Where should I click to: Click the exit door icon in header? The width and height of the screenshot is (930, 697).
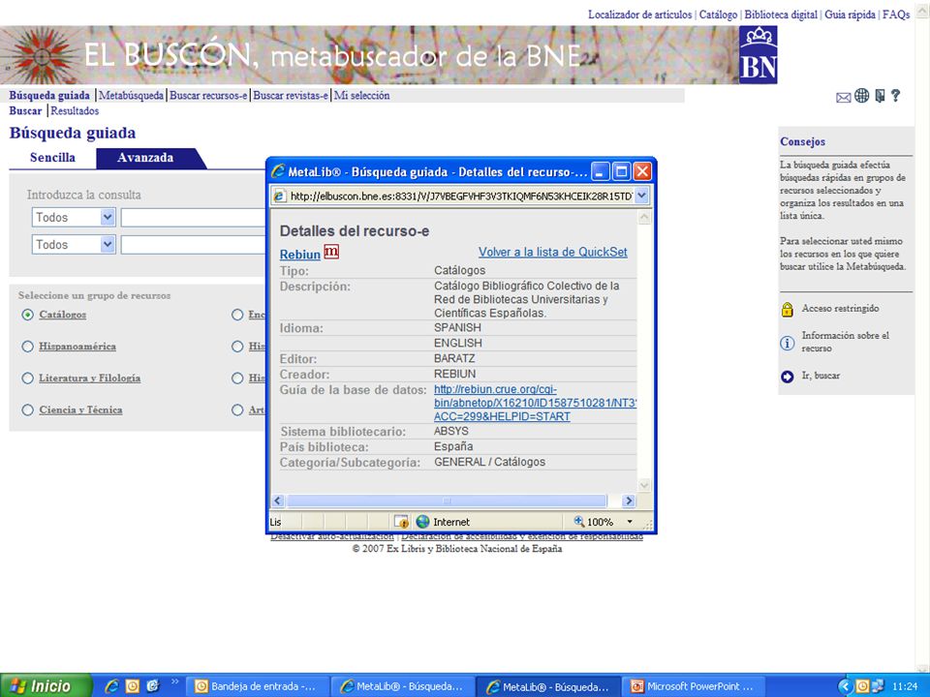tap(881, 96)
